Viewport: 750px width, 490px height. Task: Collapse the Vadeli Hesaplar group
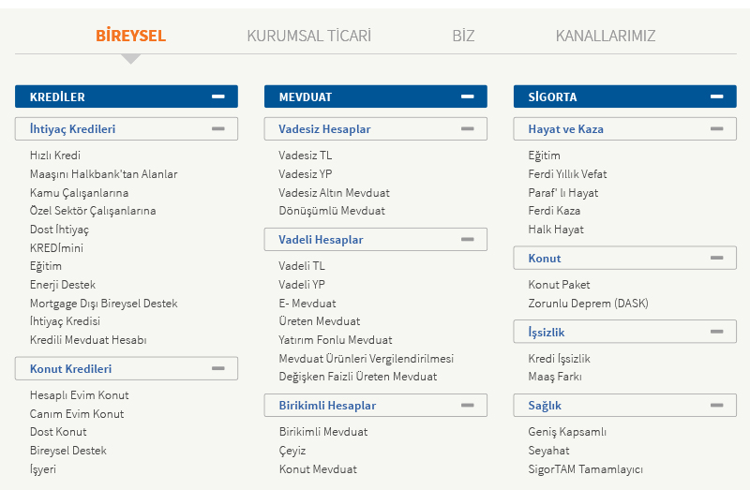[x=468, y=239]
